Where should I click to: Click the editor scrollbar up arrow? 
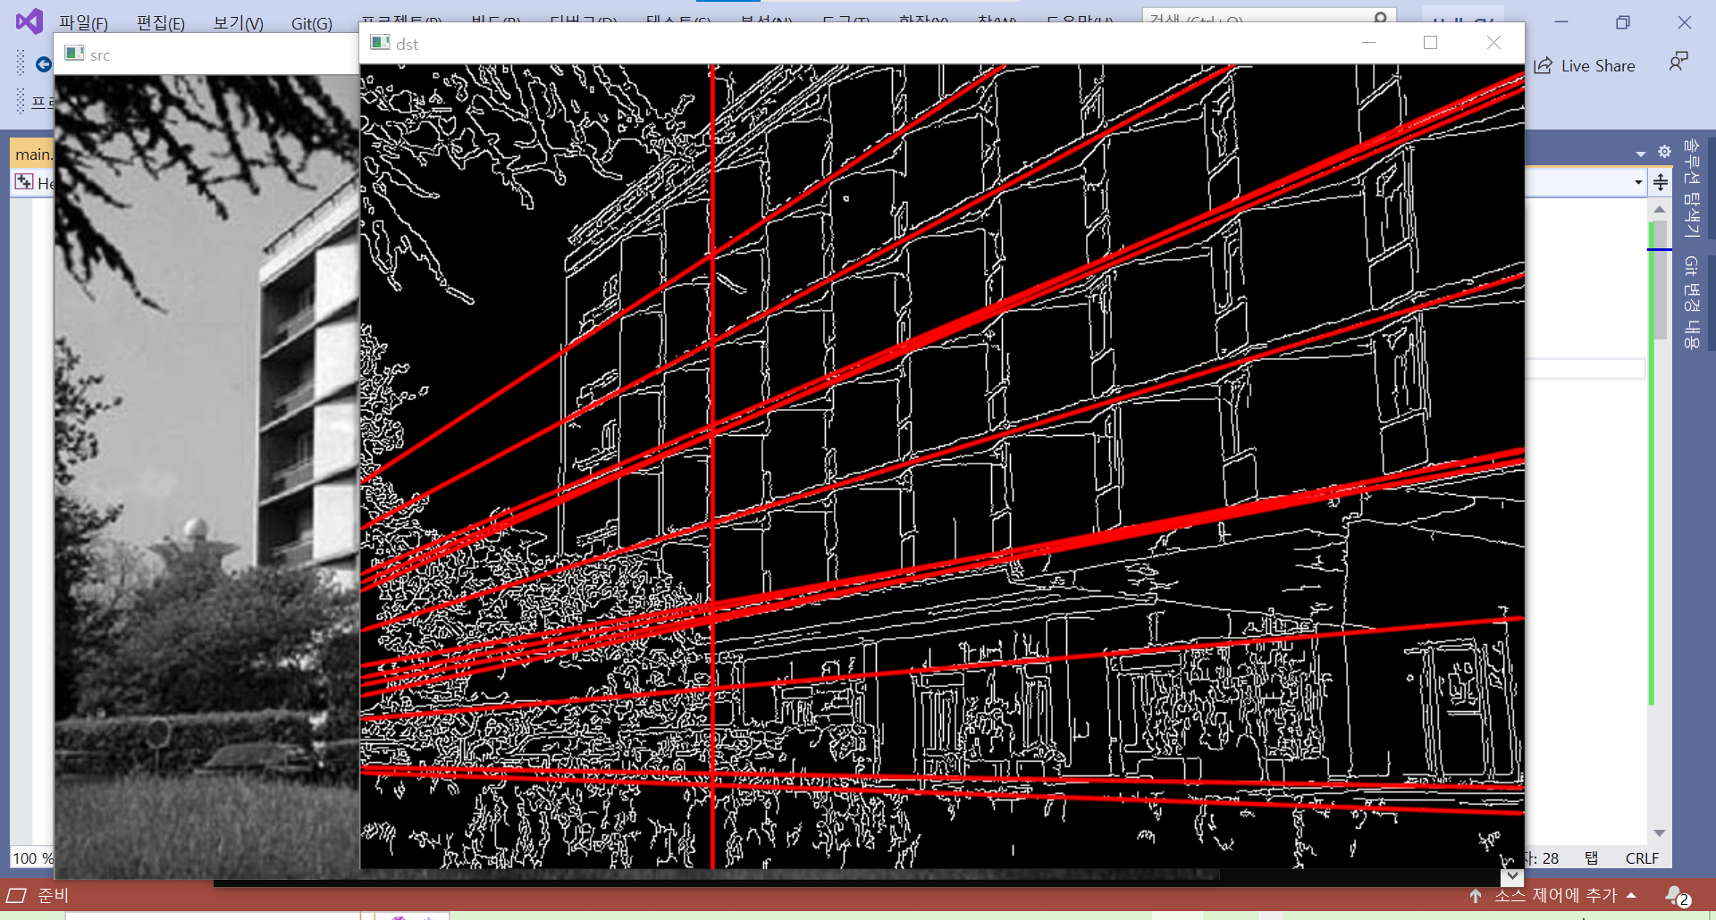(x=1660, y=209)
